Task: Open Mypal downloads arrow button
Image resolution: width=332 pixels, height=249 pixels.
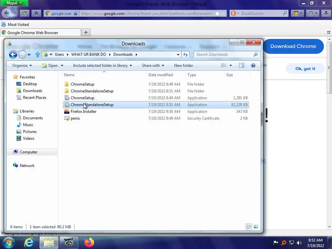Action: click(x=326, y=14)
